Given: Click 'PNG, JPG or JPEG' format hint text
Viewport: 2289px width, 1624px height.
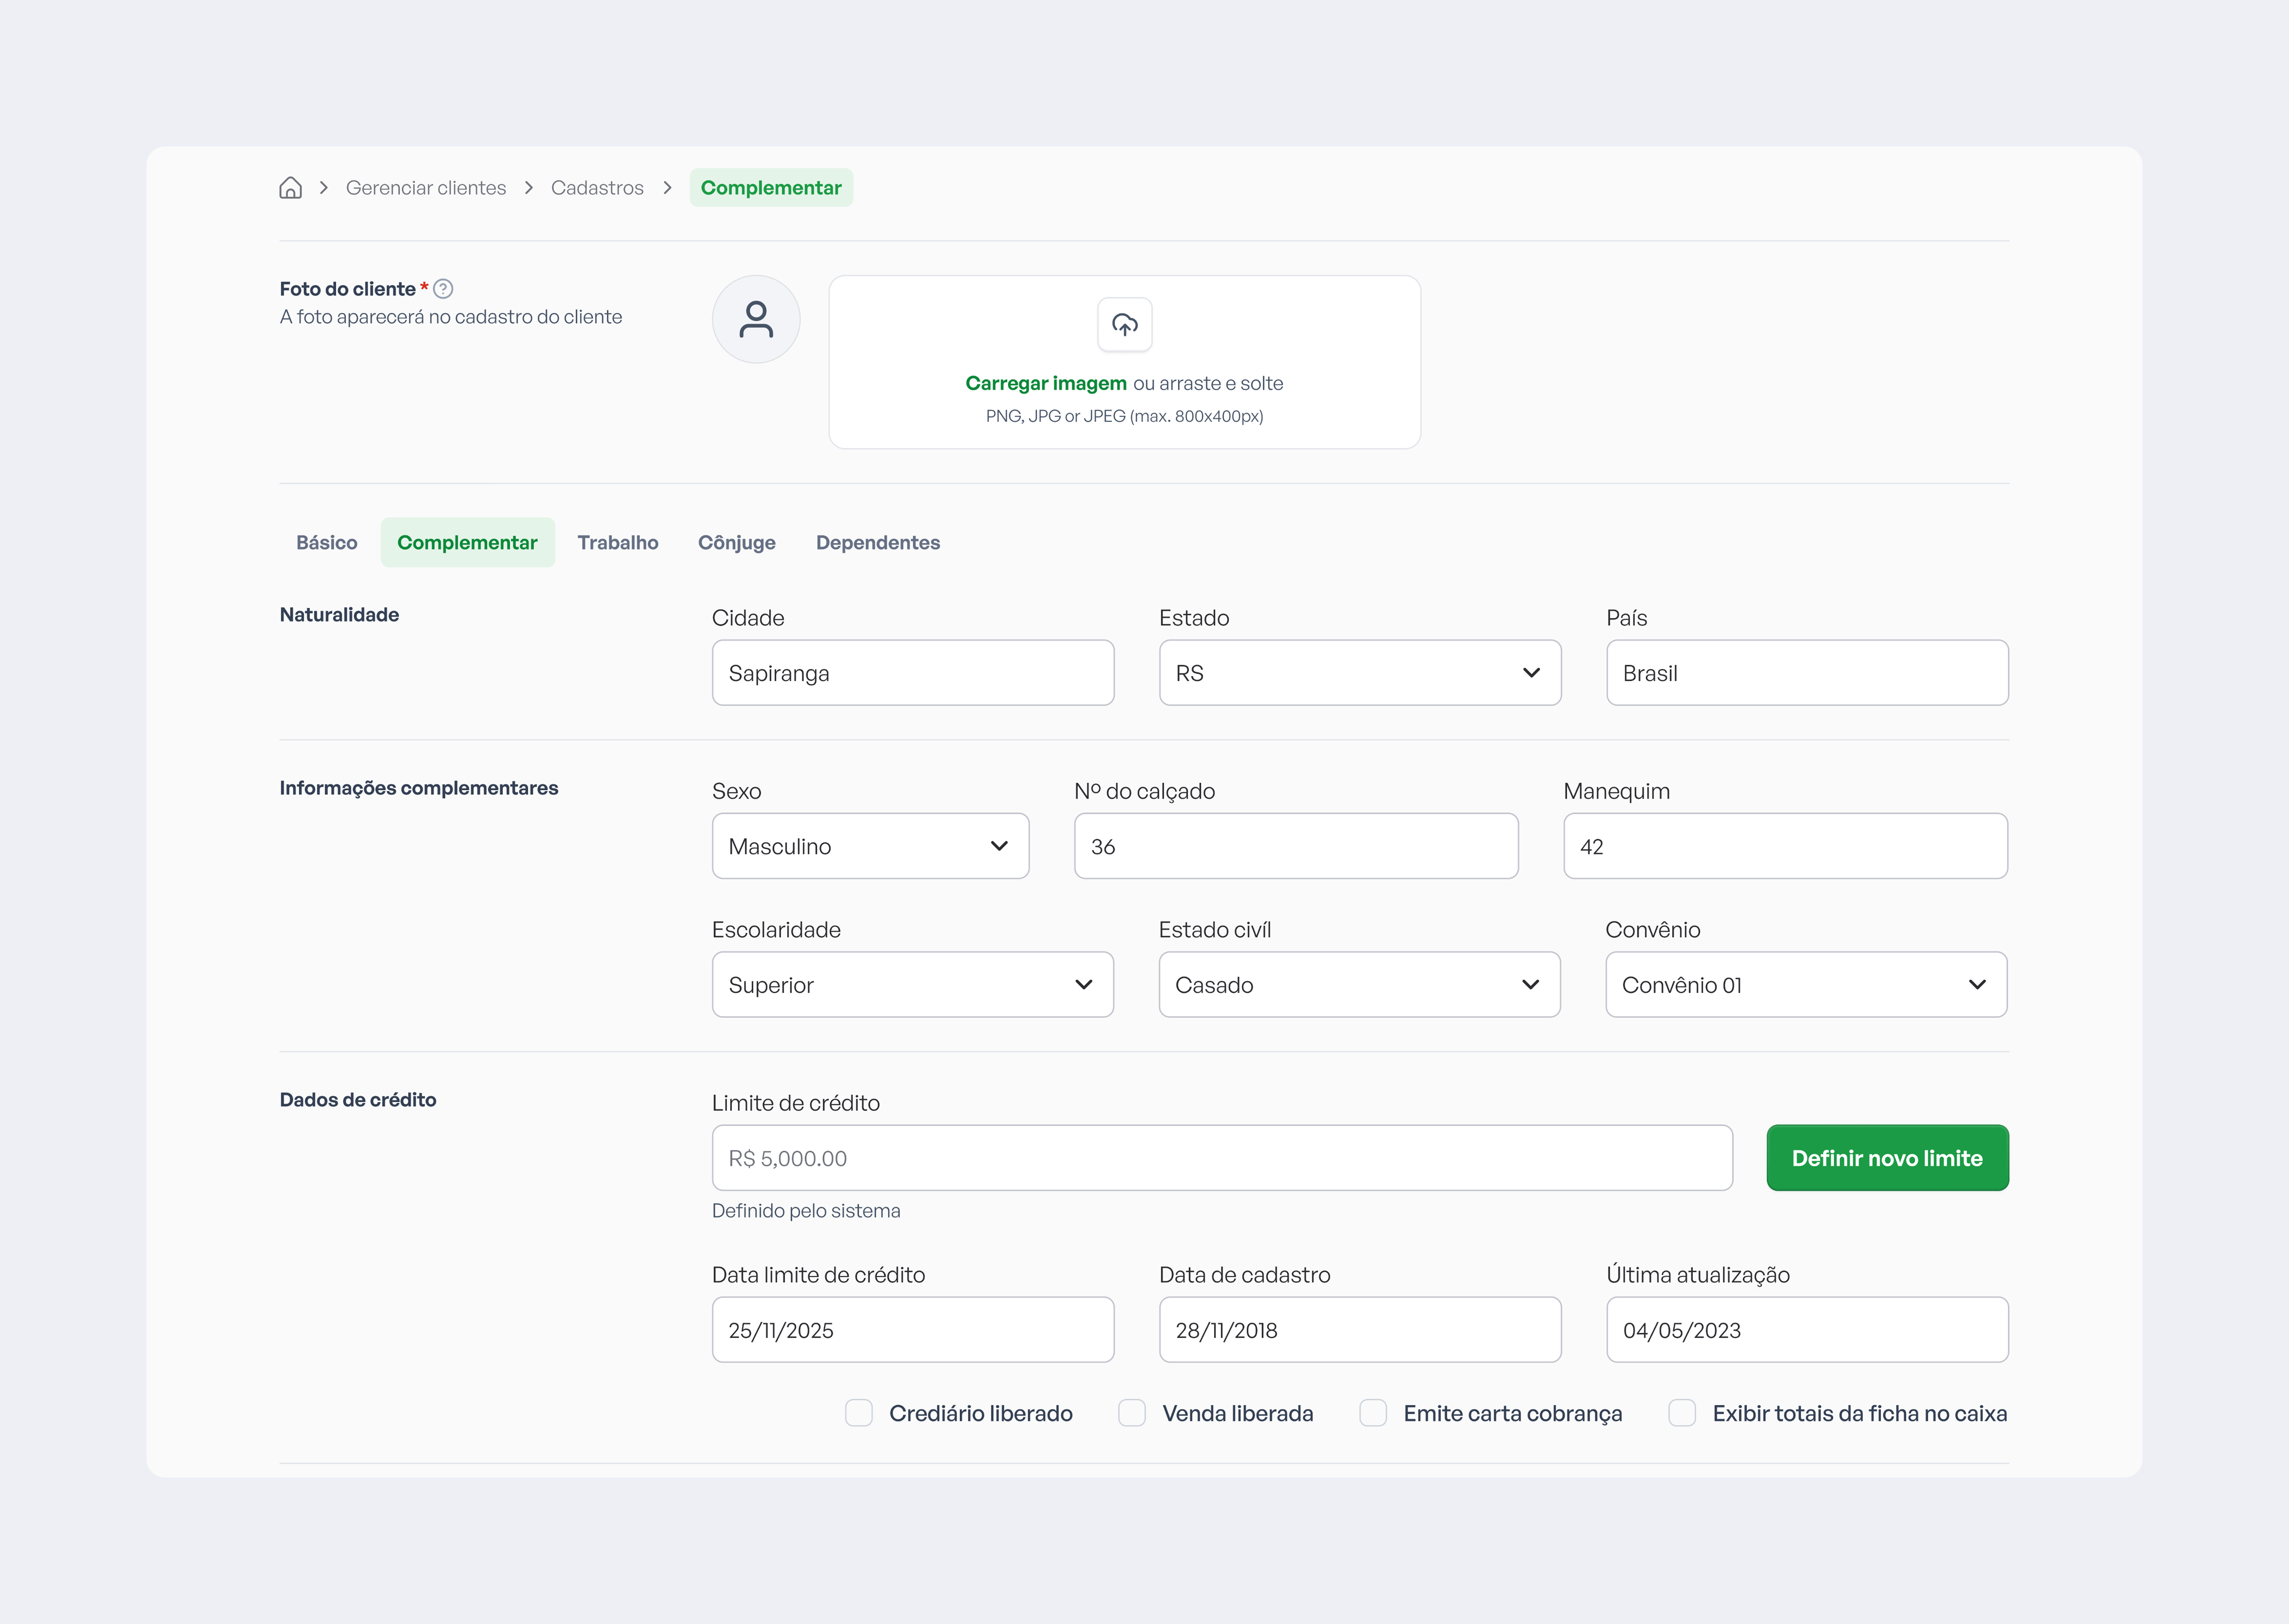Looking at the screenshot, I should (x=1125, y=416).
